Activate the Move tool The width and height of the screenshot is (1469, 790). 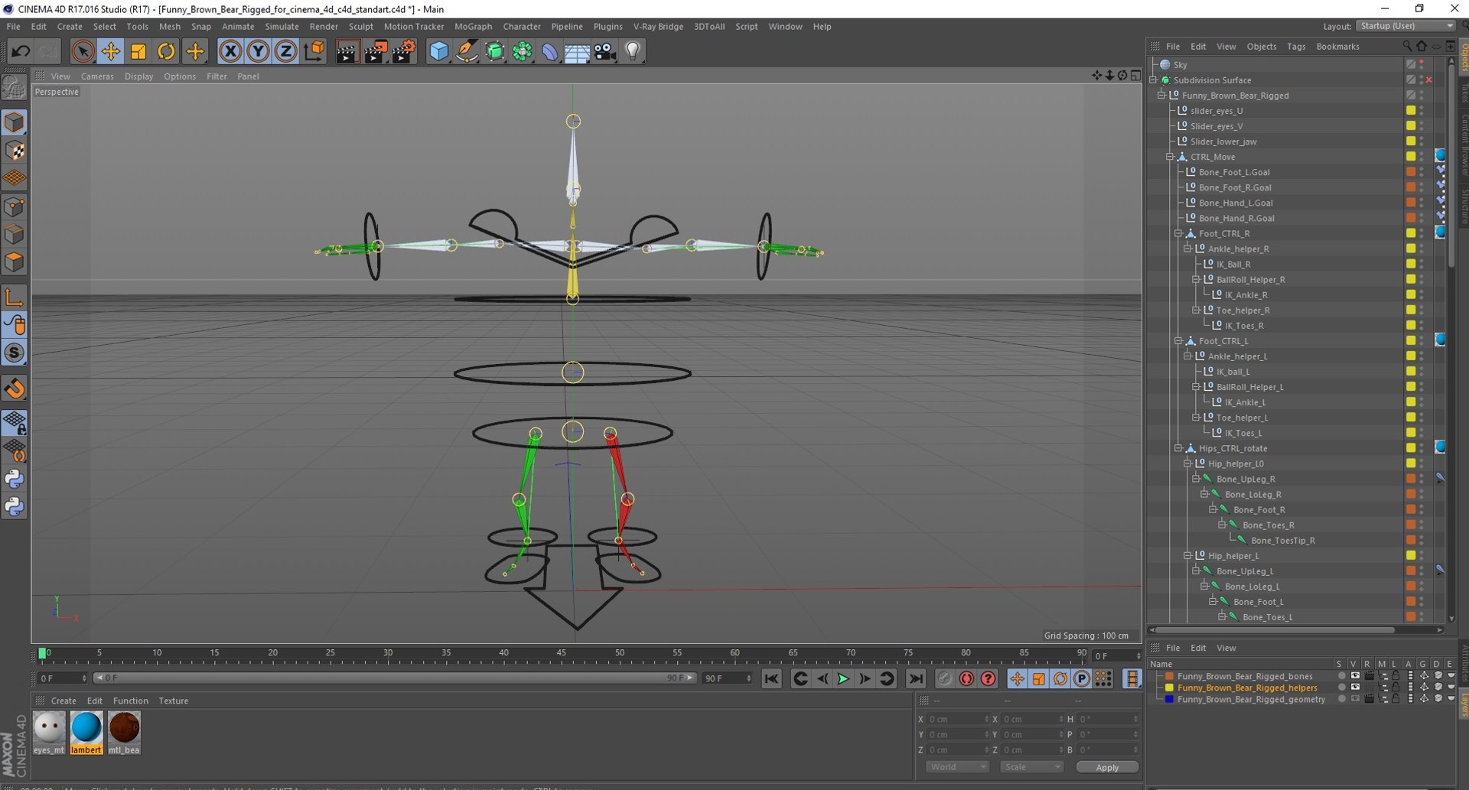(x=110, y=51)
